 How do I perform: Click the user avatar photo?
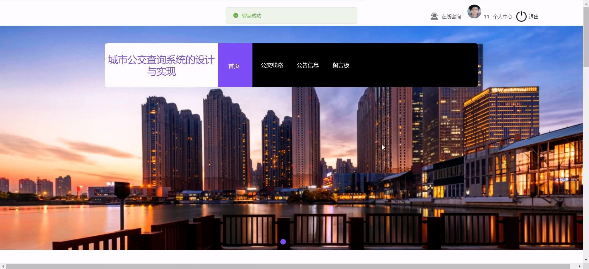point(474,12)
